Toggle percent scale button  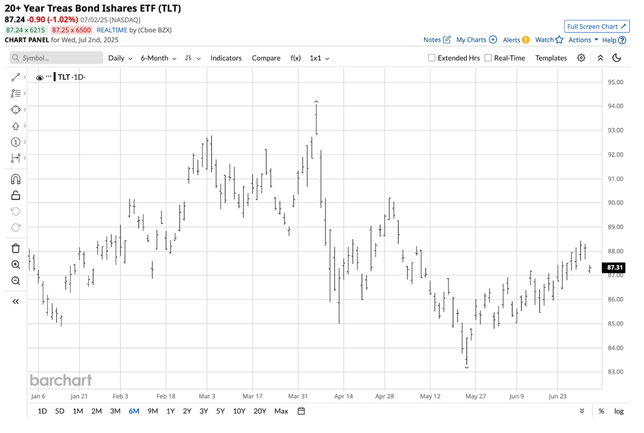[x=601, y=411]
